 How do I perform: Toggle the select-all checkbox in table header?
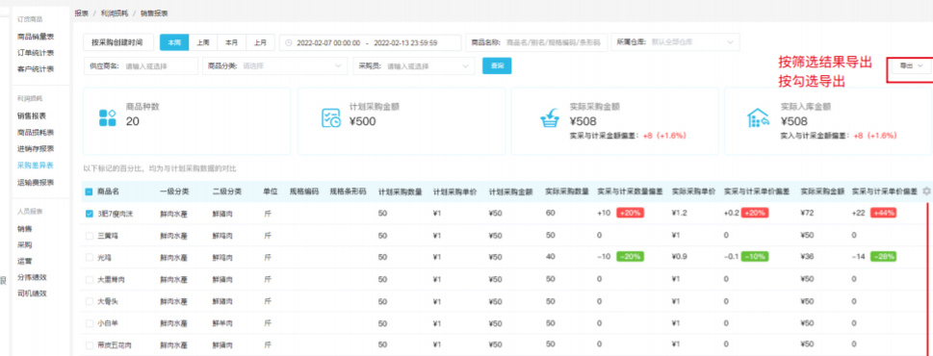pyautogui.click(x=89, y=191)
